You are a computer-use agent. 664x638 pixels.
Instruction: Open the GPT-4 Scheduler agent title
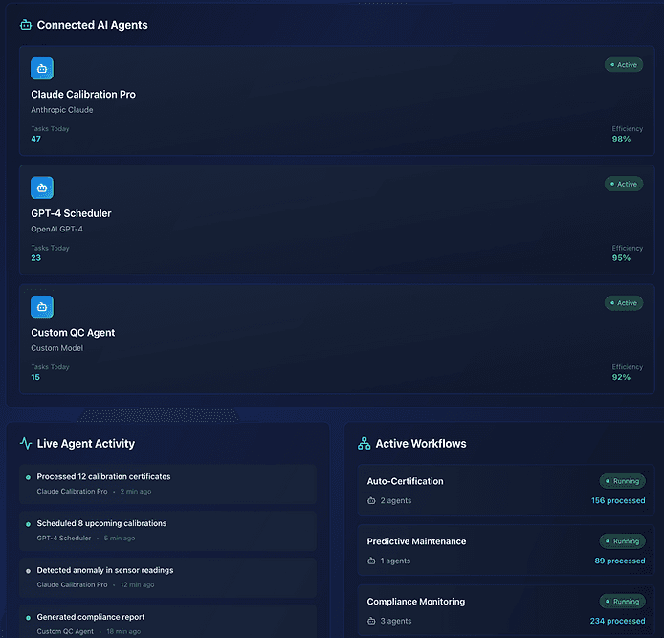(71, 213)
